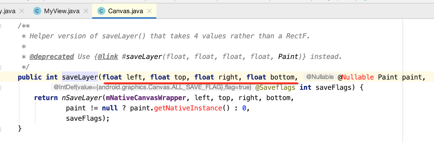Click the class icon on Canvas.java tab

point(101,11)
